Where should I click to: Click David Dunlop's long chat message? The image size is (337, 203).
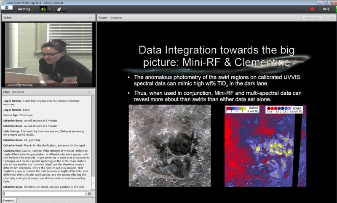pyautogui.click(x=46, y=166)
